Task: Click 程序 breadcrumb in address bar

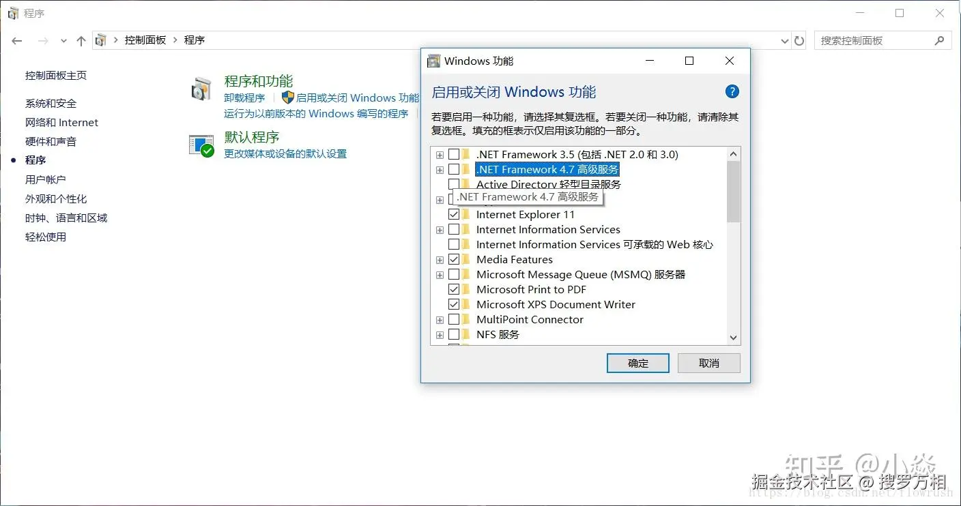Action: 195,40
